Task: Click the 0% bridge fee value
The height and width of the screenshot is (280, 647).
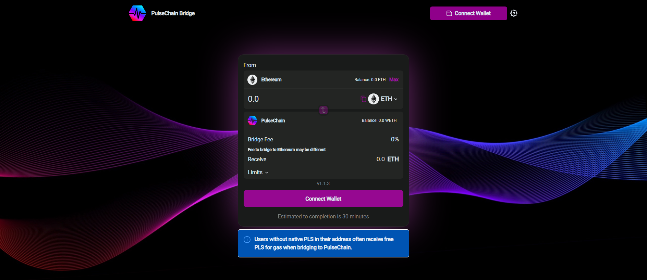Action: coord(395,139)
